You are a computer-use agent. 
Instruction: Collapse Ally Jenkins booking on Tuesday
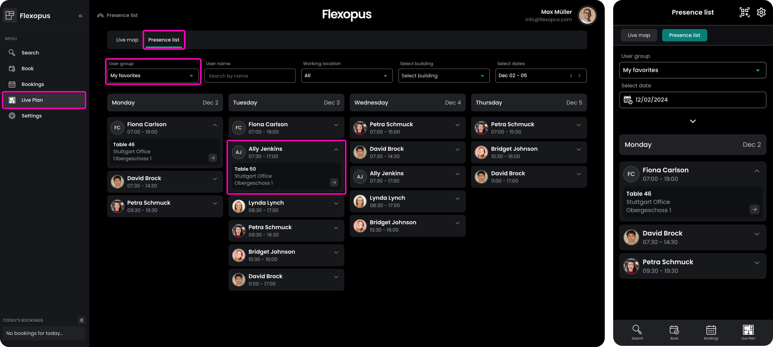tap(336, 150)
